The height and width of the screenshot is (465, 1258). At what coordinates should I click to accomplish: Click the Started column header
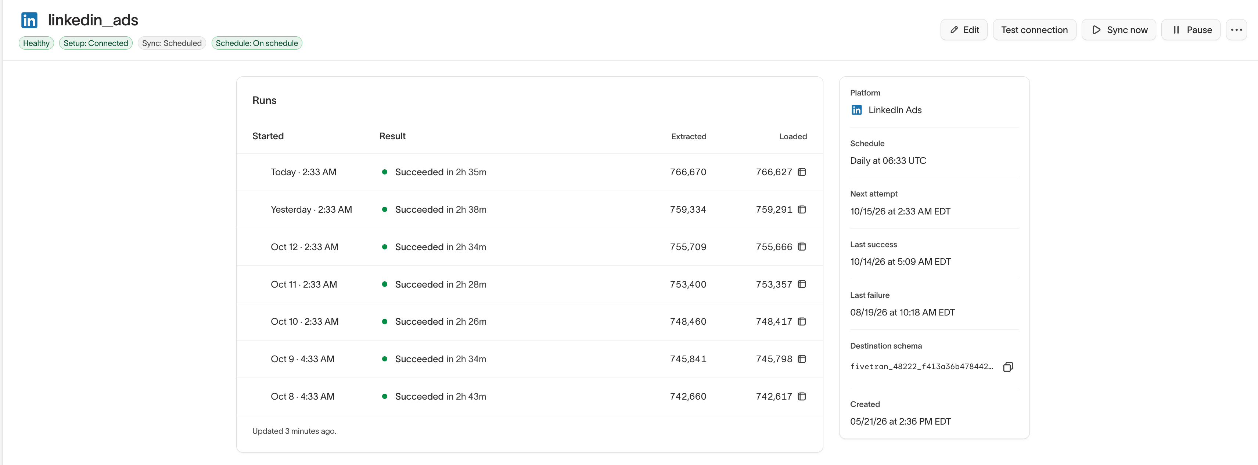pyautogui.click(x=267, y=136)
